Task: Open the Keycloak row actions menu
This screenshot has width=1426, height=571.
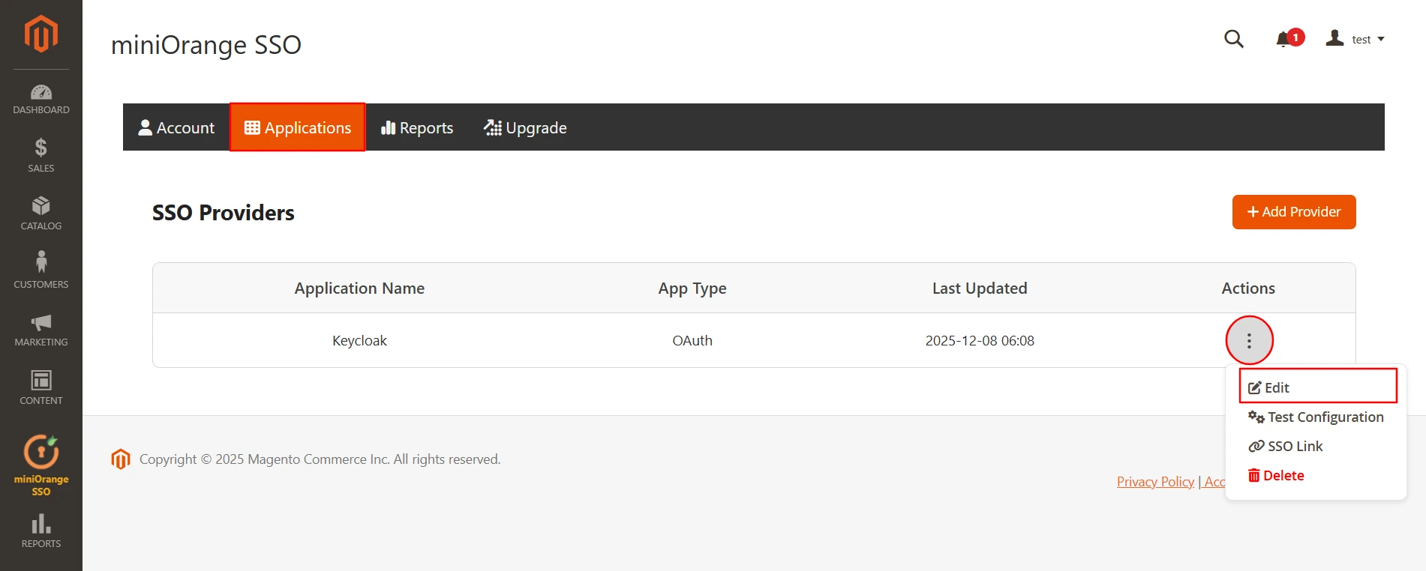Action: pos(1249,341)
